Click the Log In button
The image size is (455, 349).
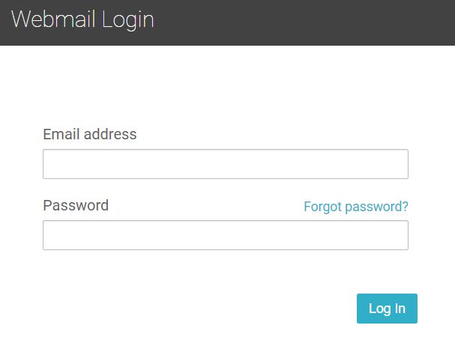[387, 309]
